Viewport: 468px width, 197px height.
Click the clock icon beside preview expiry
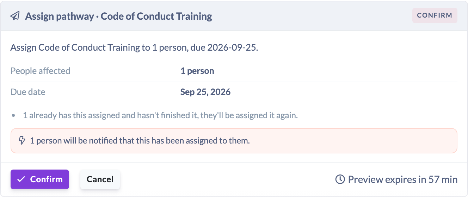[x=340, y=180]
